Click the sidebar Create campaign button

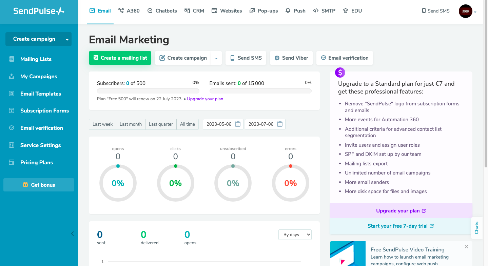34,39
